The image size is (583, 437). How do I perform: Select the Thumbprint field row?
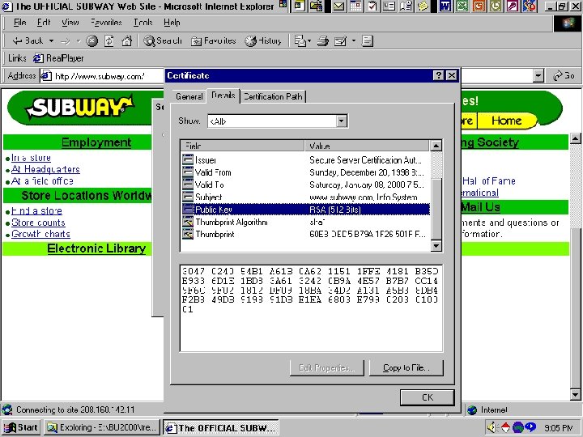coord(305,235)
